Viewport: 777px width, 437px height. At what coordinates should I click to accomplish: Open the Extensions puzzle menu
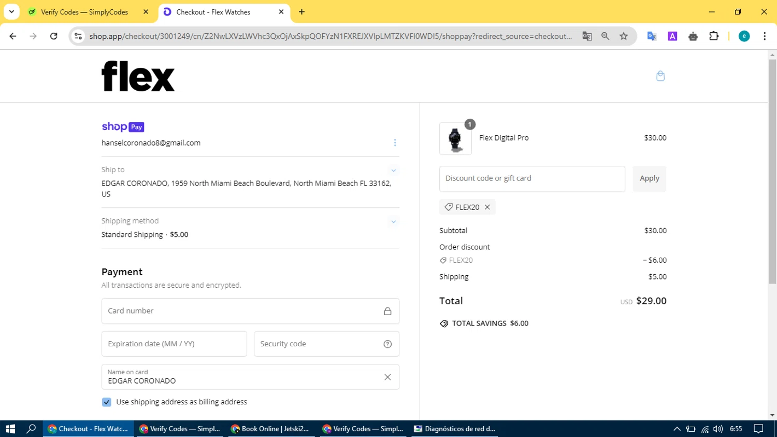(714, 36)
